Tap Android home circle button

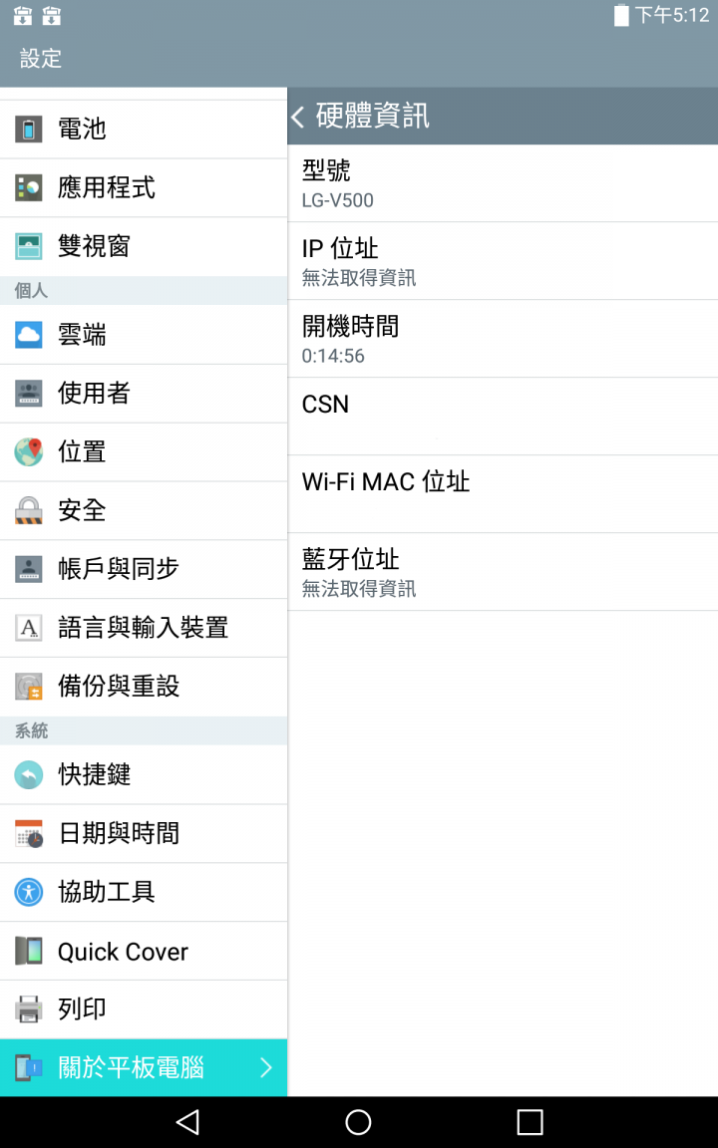click(358, 1122)
